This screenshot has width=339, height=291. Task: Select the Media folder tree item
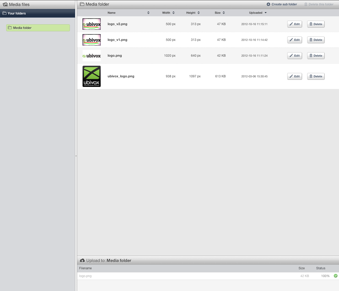38,28
